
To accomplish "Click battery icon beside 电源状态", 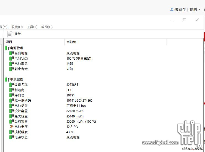I will [12, 137].
